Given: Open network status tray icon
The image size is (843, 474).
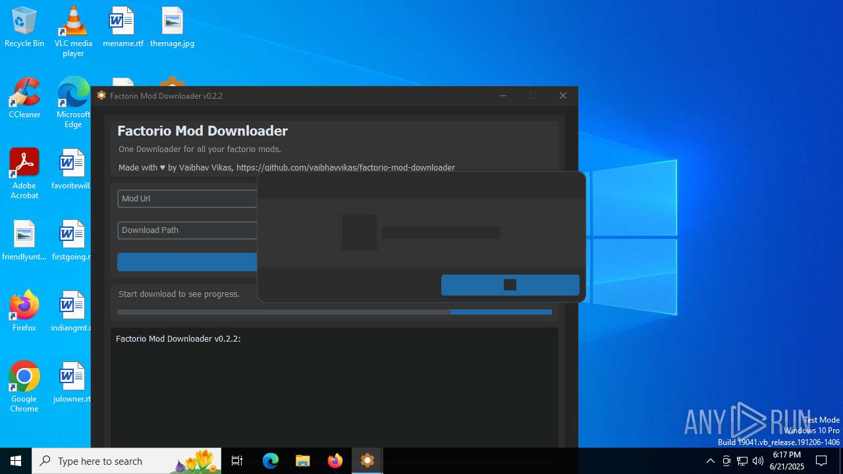Looking at the screenshot, I should click(742, 461).
